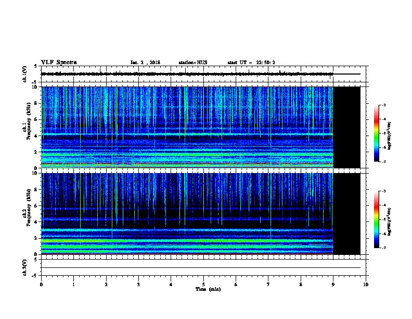Viewport: 412px width, 319px height.
Task: Click the ch.2 color scale log(PSD) unit label
Action: [x=390, y=222]
